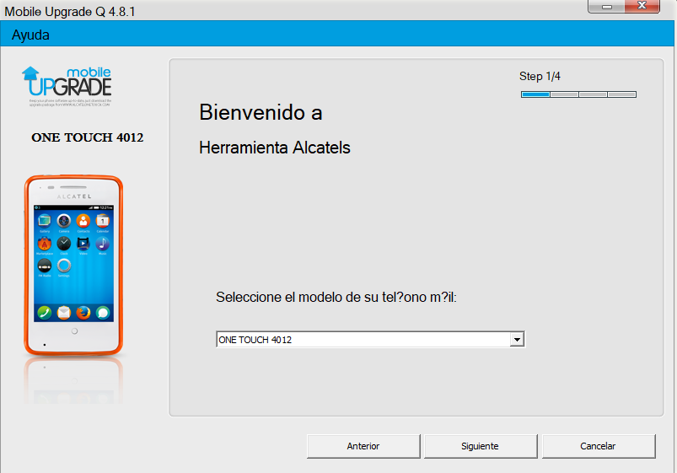Image resolution: width=677 pixels, height=473 pixels.
Task: Minimize the Mobile Upgrade window
Action: click(x=607, y=7)
